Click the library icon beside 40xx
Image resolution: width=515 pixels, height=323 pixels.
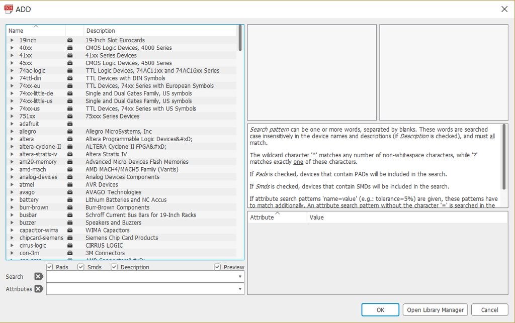[69, 48]
